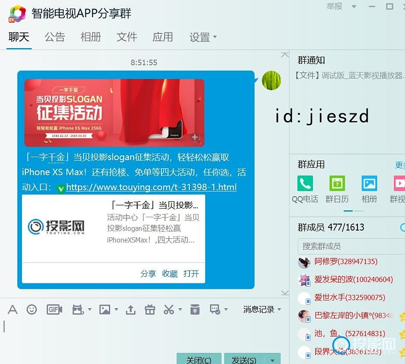Select the scissors screenshot tool
The width and height of the screenshot is (405, 364).
click(169, 309)
